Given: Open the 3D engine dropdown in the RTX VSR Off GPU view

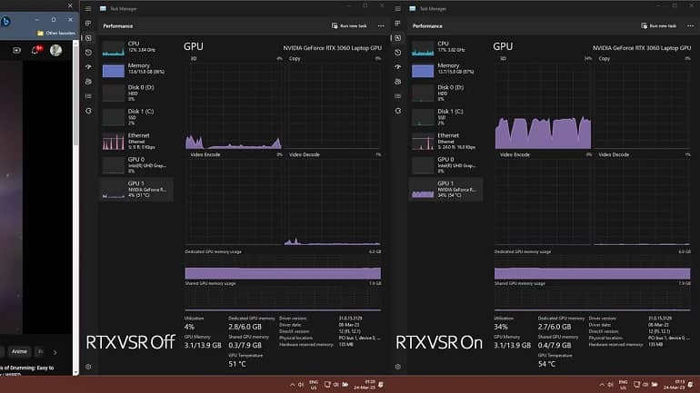Looking at the screenshot, I should coord(194,58).
